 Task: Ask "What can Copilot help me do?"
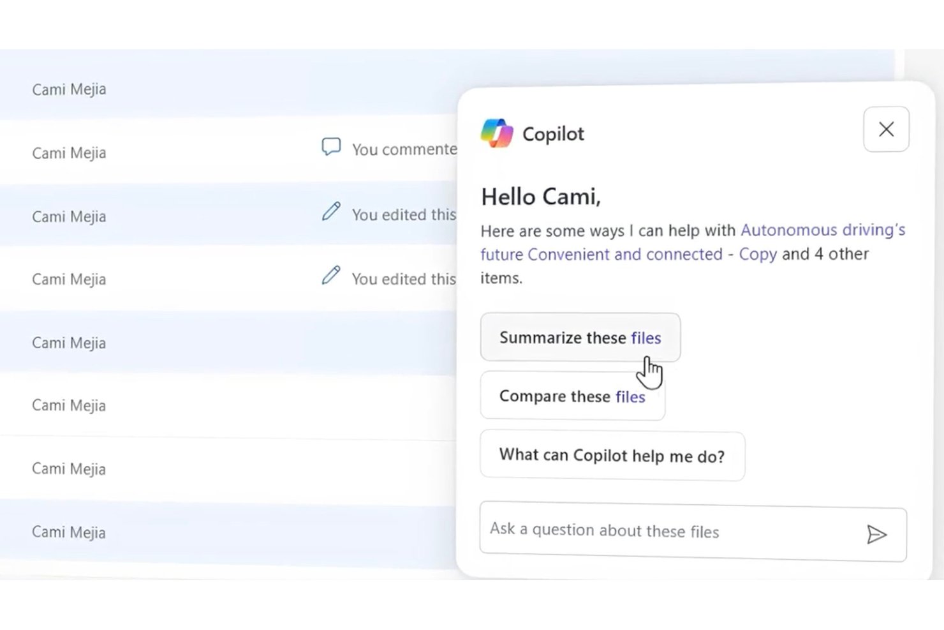point(612,456)
